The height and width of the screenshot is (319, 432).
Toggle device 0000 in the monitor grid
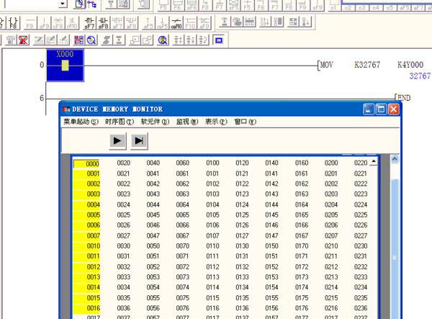click(86, 163)
